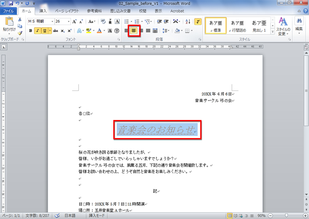
Task: Select the 標準 style
Action: coord(215,26)
